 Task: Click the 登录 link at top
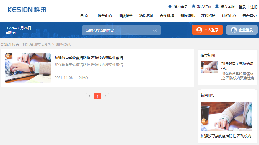point(242,7)
